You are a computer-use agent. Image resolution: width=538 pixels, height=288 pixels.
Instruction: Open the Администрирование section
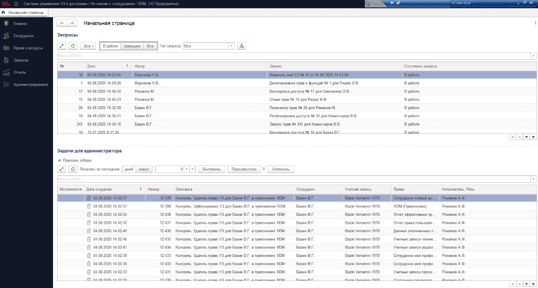(30, 84)
